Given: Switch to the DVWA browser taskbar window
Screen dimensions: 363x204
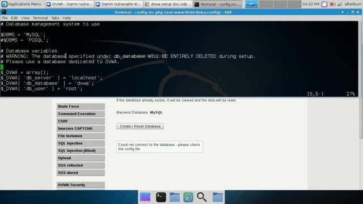Looking at the screenshot, I should (x=69, y=4).
